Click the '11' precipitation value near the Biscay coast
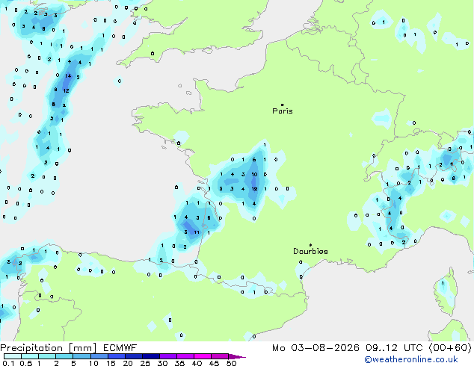Viewport: 474px width, 366px height. pos(197,232)
